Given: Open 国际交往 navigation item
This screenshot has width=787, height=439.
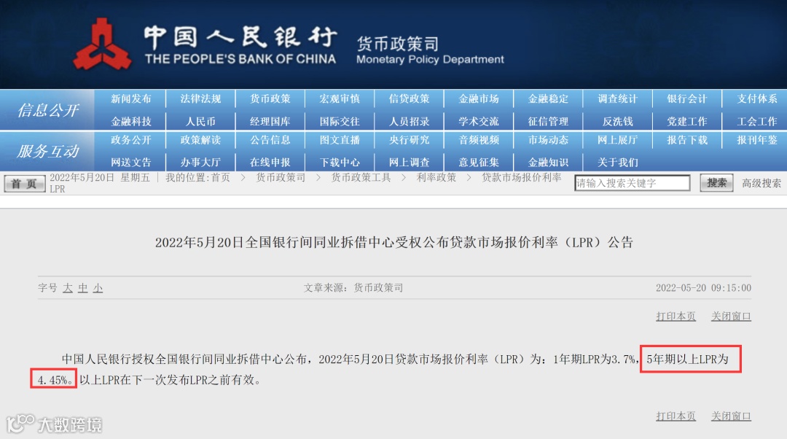Looking at the screenshot, I should [340, 121].
